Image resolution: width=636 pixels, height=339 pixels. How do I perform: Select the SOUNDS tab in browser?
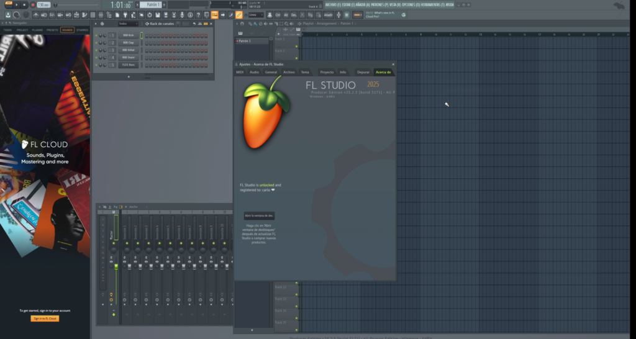click(x=67, y=30)
